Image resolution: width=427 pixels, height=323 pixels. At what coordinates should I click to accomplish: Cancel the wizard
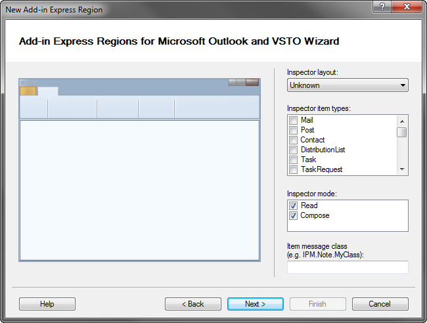pos(380,304)
